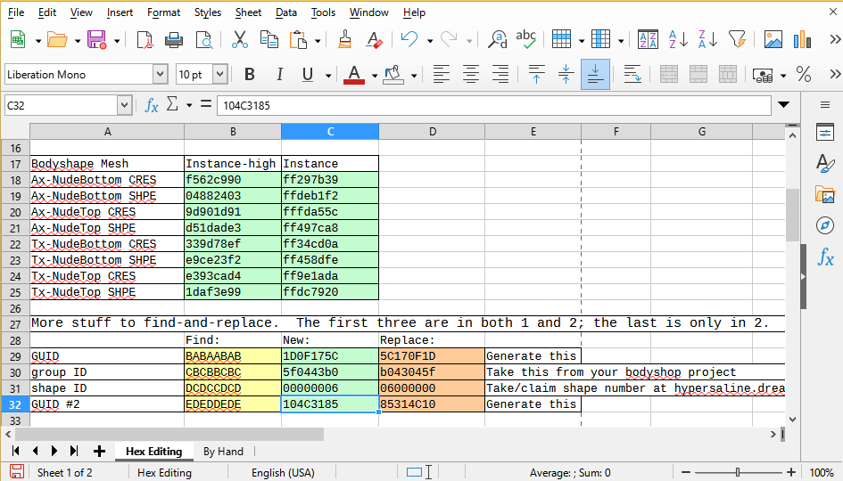
Task: Click column D header
Action: (x=432, y=132)
